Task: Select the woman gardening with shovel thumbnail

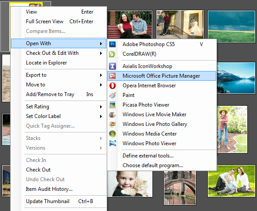Action: pyautogui.click(x=232, y=129)
